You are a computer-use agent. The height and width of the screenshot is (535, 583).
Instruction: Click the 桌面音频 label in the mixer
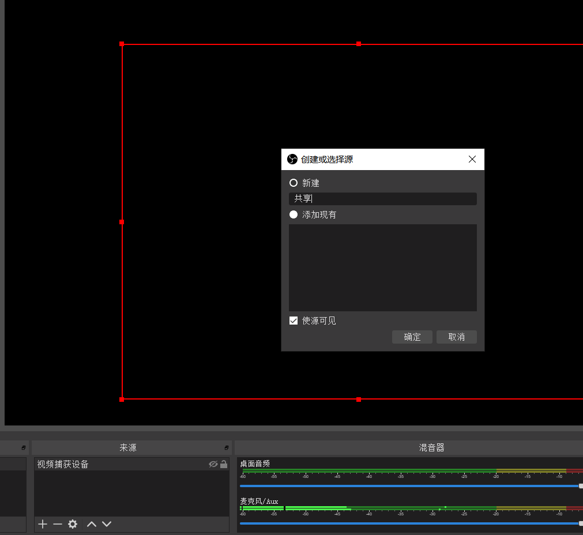click(x=255, y=464)
